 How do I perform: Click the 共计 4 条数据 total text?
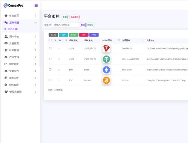click(55, 90)
